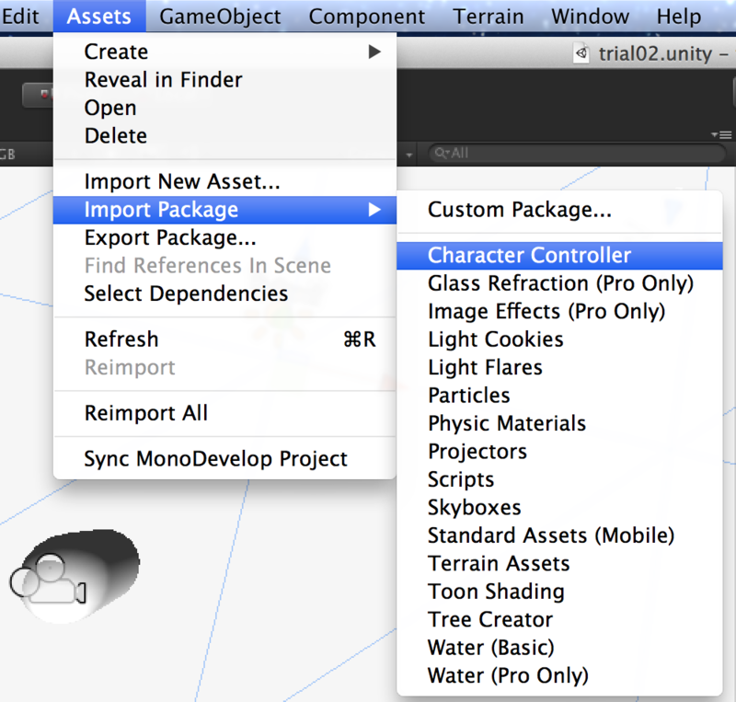
Task: Click Reimport All entry
Action: pyautogui.click(x=145, y=413)
